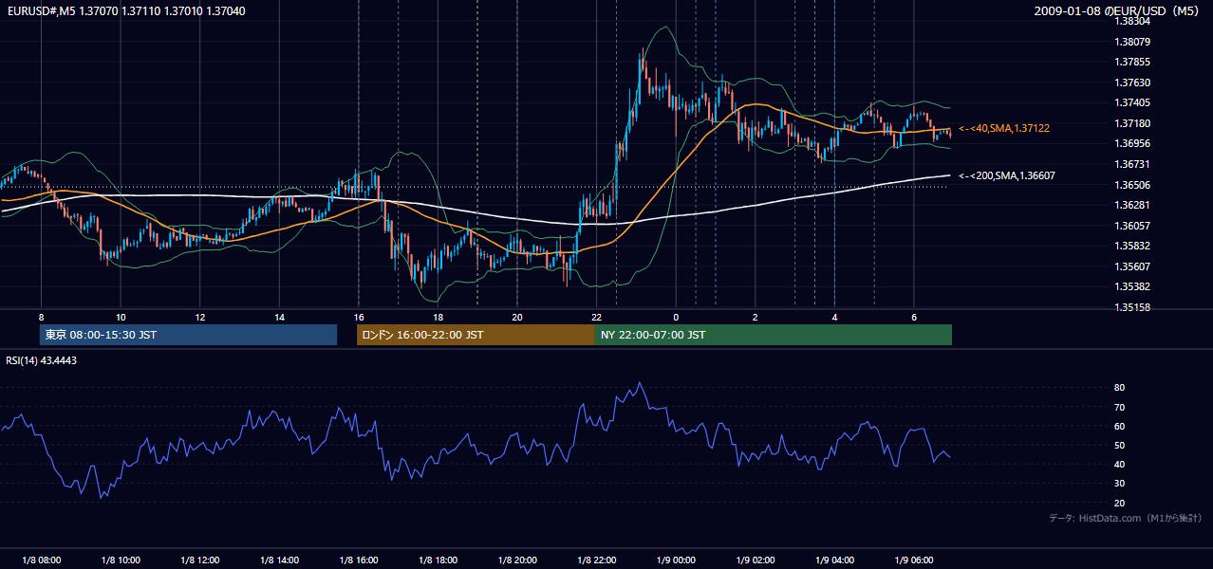
Task: Click the 1/8 22:00 bottom time label
Action: (596, 560)
